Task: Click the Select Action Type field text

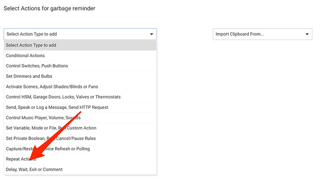Action: click(32, 34)
